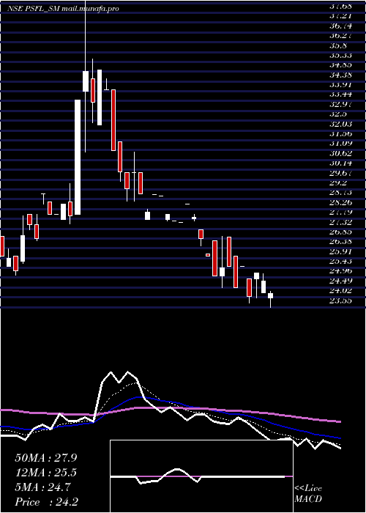This screenshot has height=513, width=366.
Task: Click the 23.55 price axis label
Action: coord(341,300)
